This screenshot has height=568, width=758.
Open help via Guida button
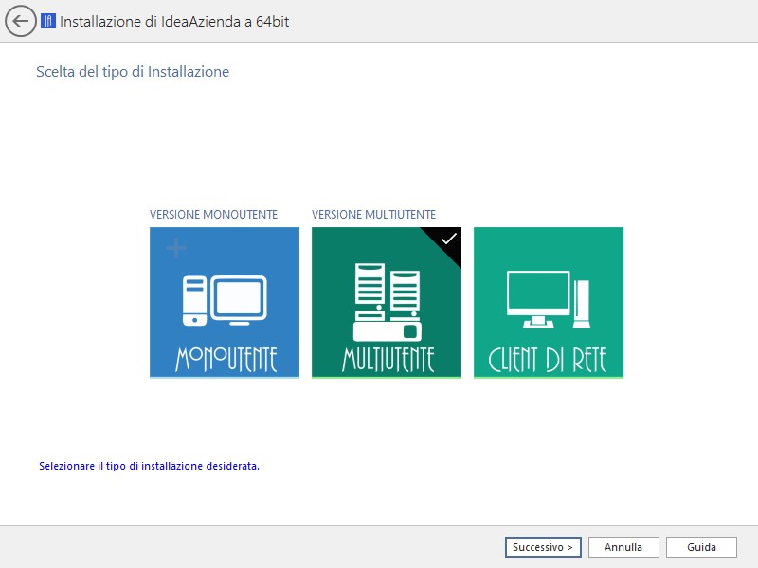[x=701, y=547]
